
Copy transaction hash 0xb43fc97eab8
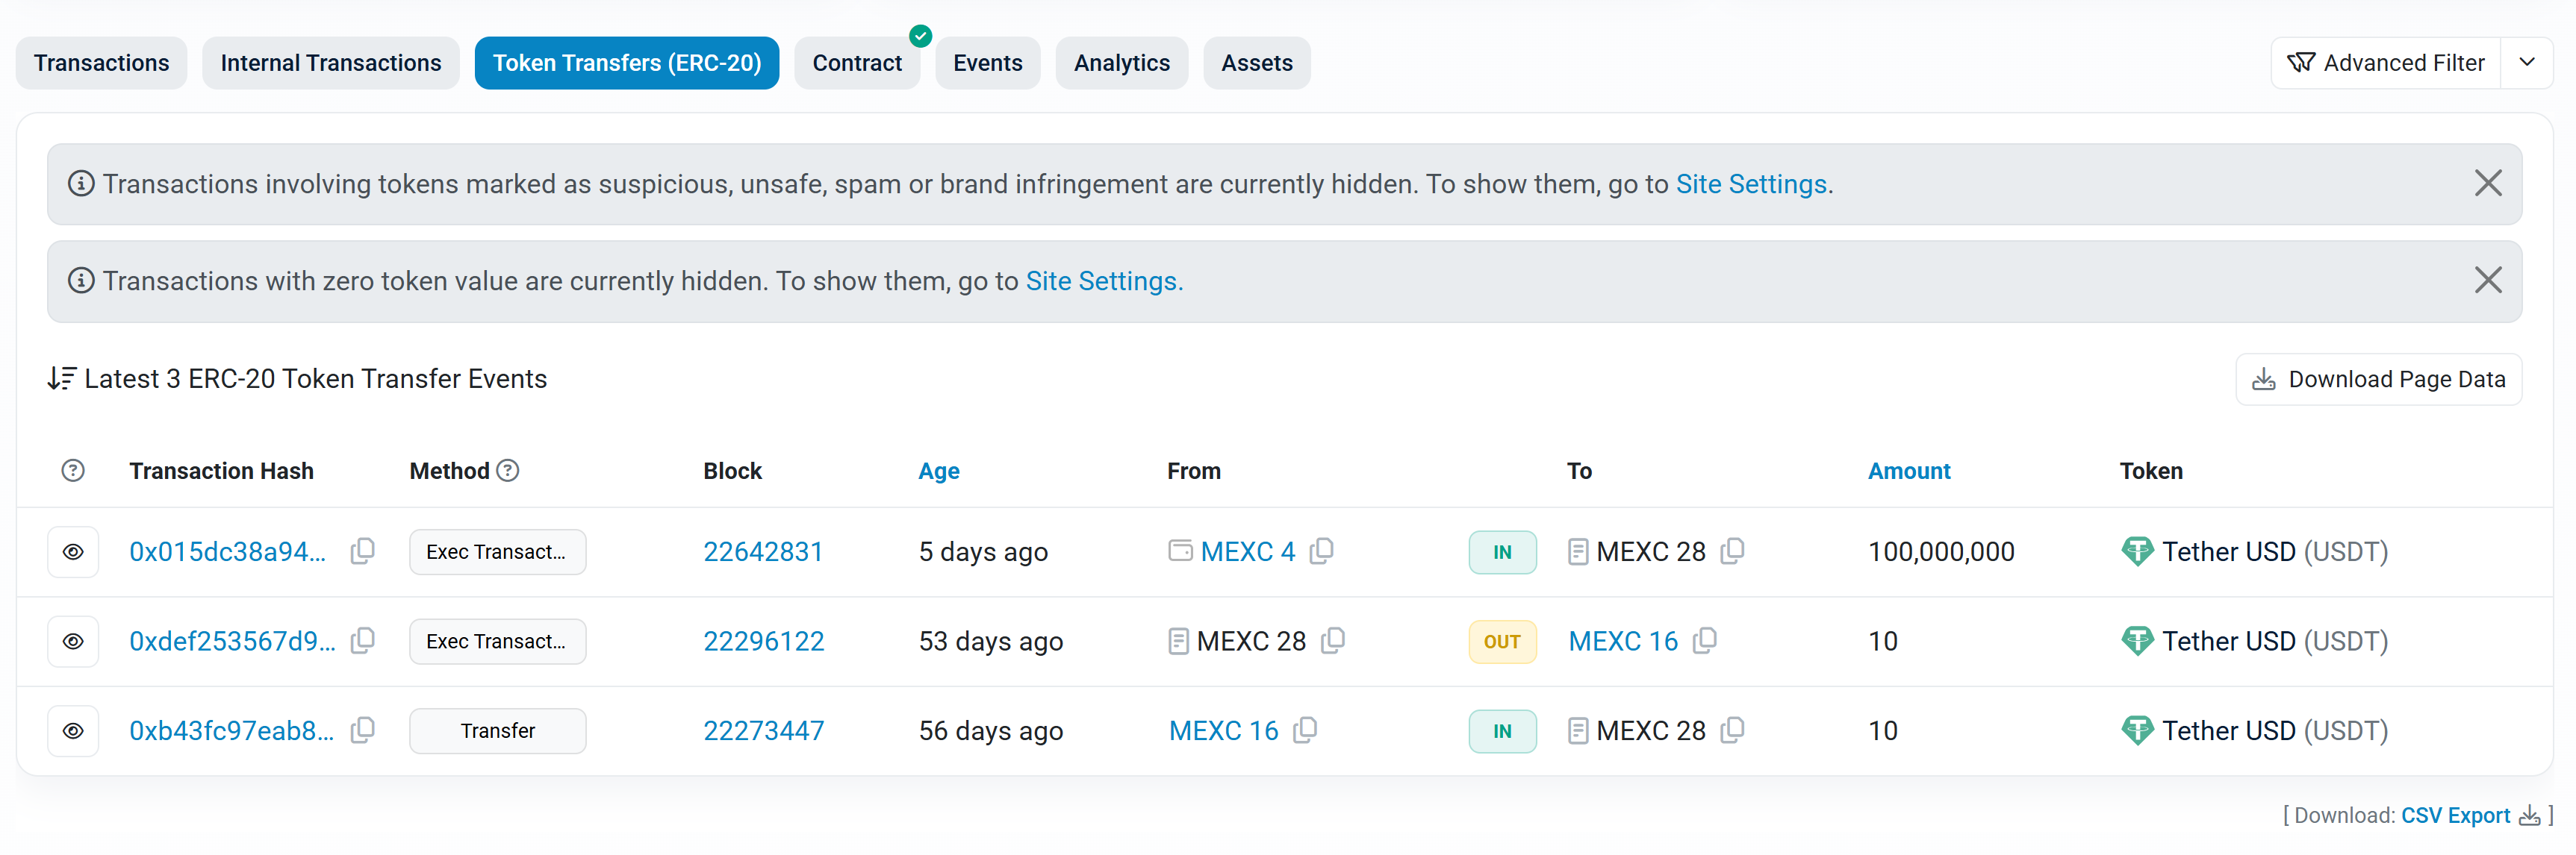click(x=363, y=730)
